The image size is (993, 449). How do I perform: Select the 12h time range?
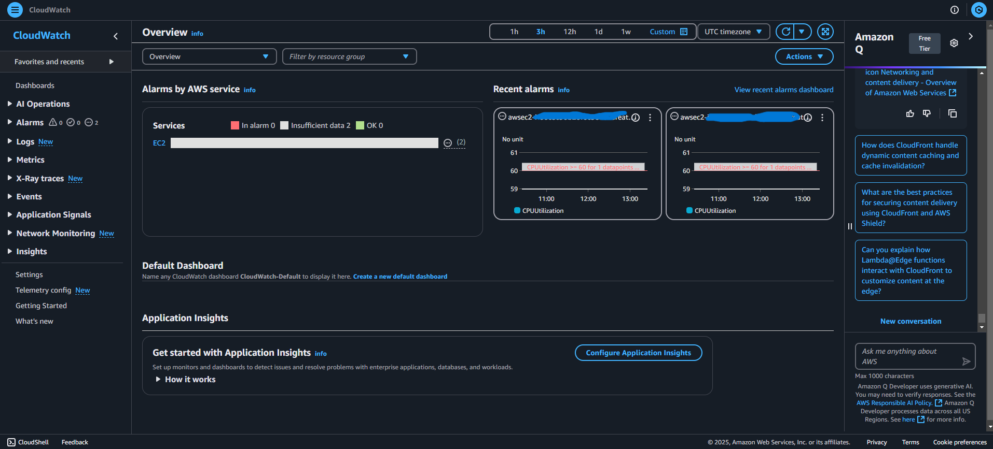pyautogui.click(x=570, y=32)
